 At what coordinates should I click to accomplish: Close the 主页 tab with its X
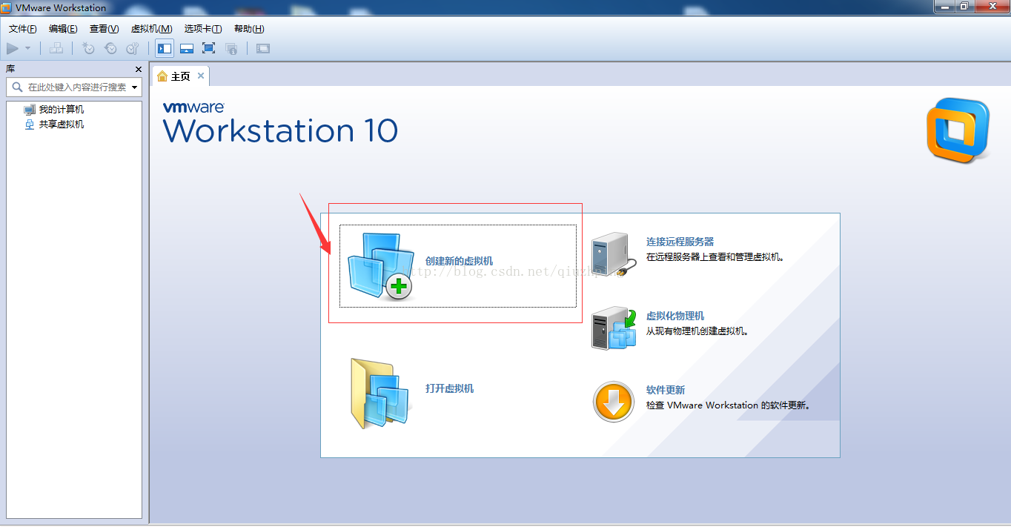[x=201, y=76]
